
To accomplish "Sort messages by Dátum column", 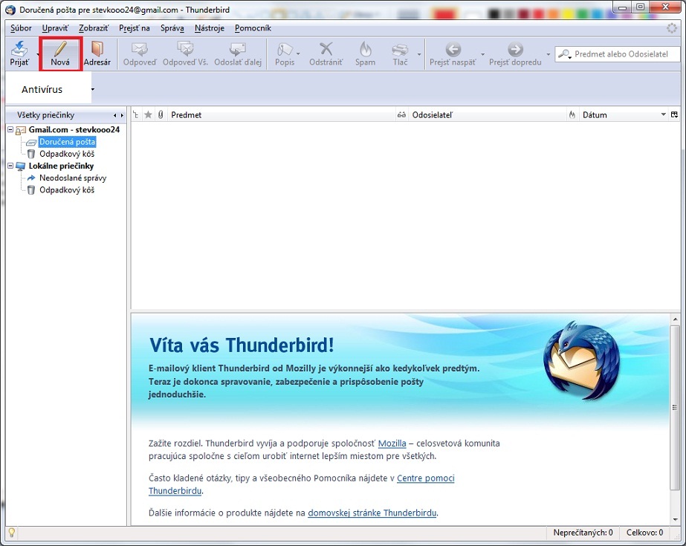I will (x=624, y=115).
